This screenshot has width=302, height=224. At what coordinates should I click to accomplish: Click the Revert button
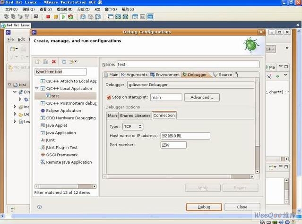tap(240, 188)
